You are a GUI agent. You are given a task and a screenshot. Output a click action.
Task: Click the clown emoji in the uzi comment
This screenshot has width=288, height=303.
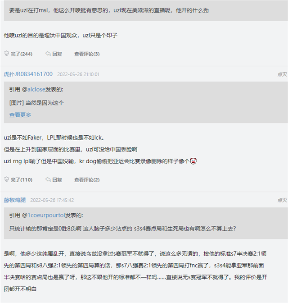[x=193, y=161]
